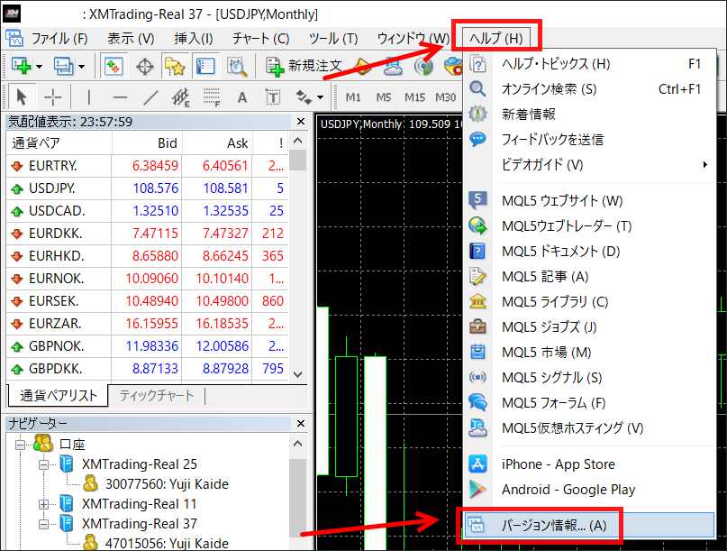The image size is (727, 551).
Task: Close the ナビゲーター panel
Action: pyautogui.click(x=298, y=423)
